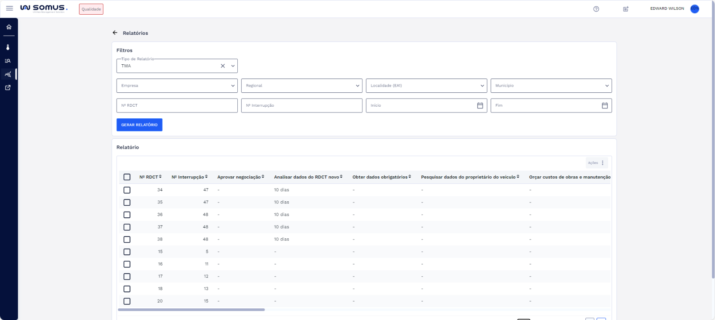Click the GERAR RELATÓRIO button

click(x=139, y=125)
